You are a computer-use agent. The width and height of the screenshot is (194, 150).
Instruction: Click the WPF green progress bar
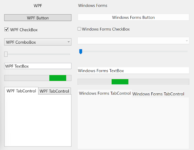38,78
